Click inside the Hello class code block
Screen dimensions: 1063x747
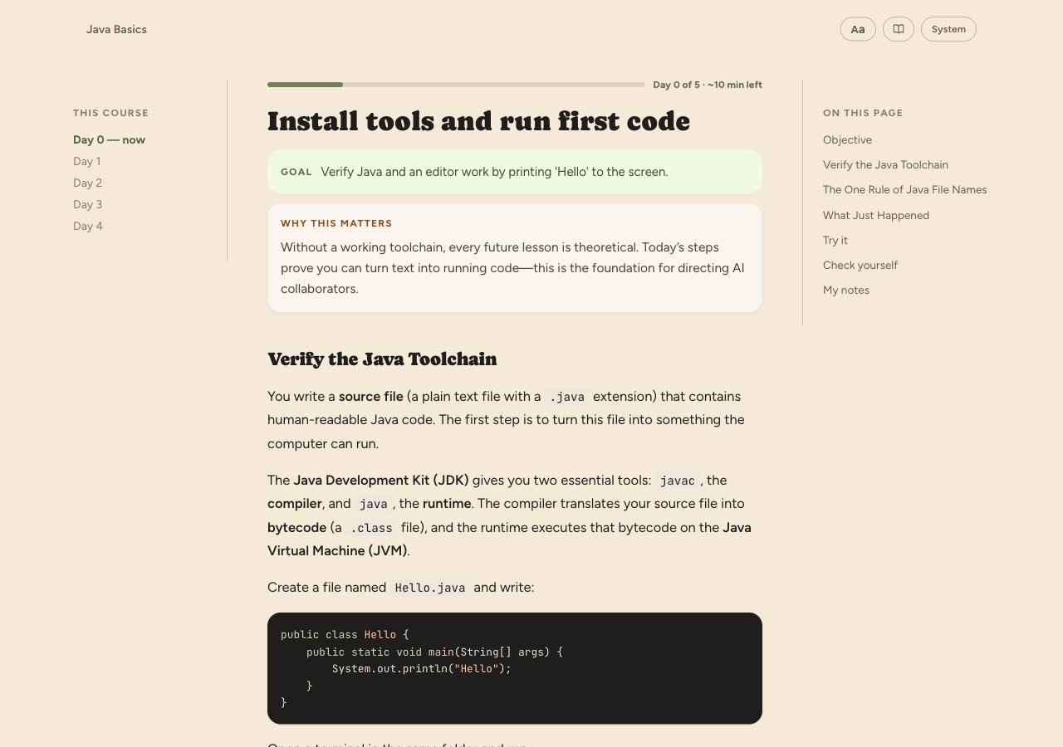pos(515,668)
